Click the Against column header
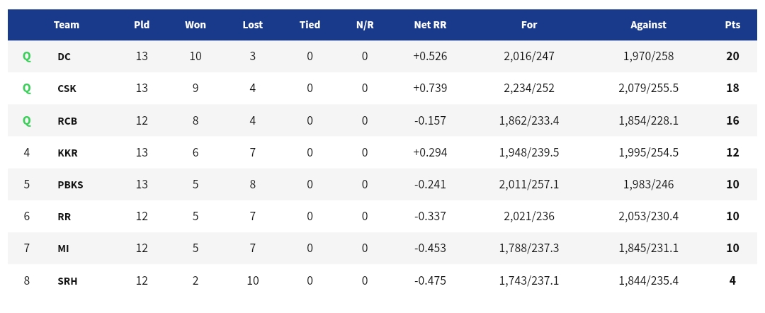The image size is (765, 313). tap(648, 25)
